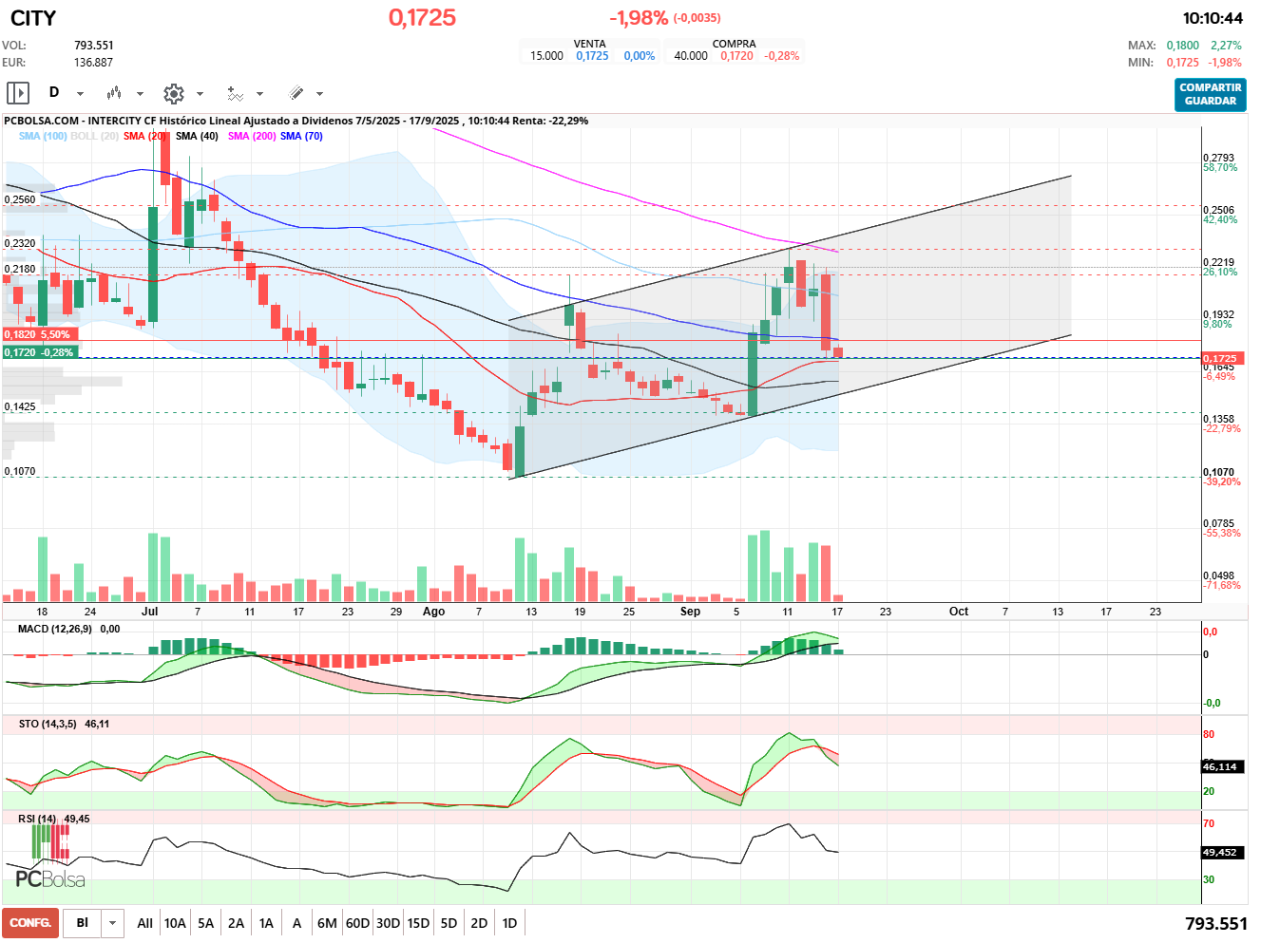This screenshot has height=943, width=1261.
Task: Click the MIN value 0,1725
Action: (1182, 63)
